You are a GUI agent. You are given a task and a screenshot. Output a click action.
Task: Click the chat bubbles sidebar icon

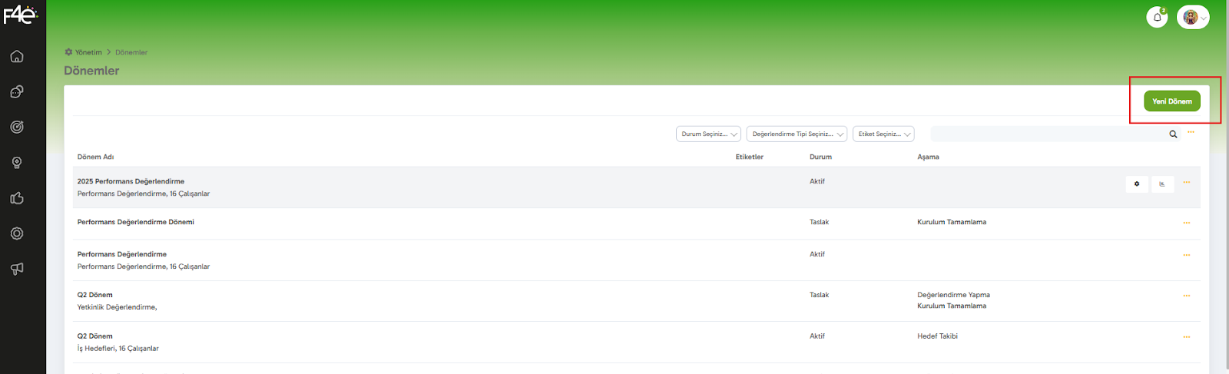coord(17,92)
